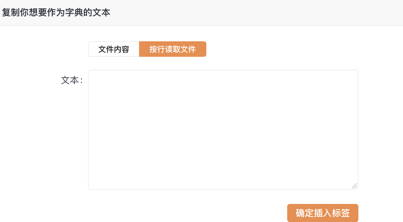This screenshot has height=222, width=403.
Task: Choose 按行读取文件 in the segmented control
Action: click(x=172, y=49)
